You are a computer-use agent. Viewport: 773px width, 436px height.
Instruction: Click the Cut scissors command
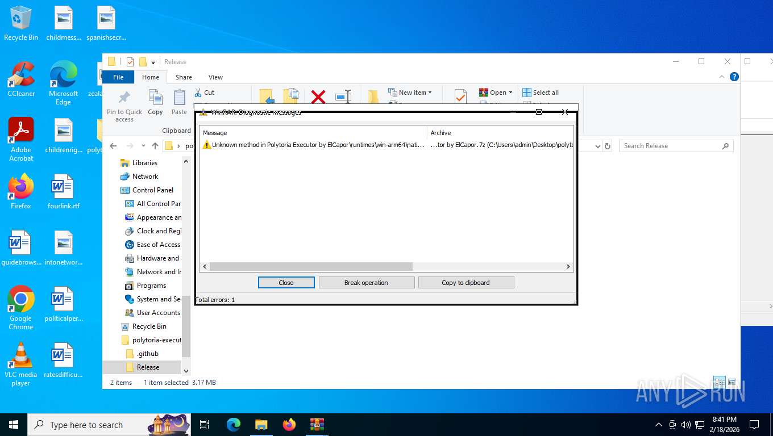tap(204, 93)
